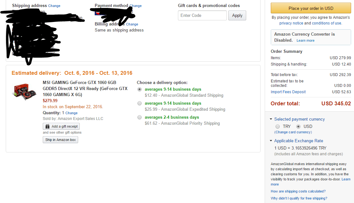This screenshot has width=354, height=203.
Task: Change the item quantity
Action: point(71,113)
